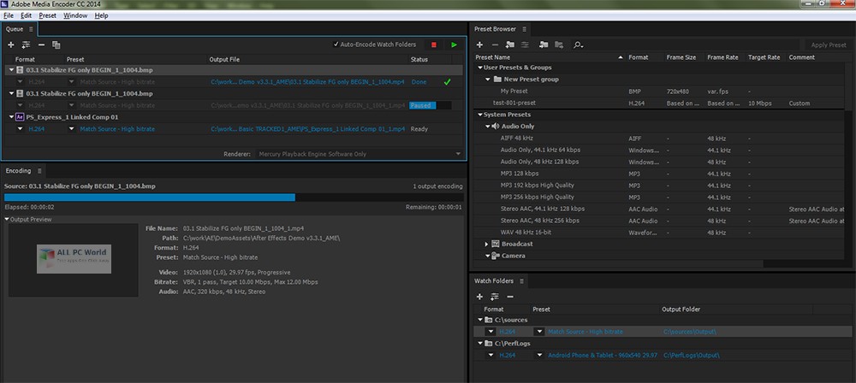Open the Window menu
This screenshot has height=383, width=856.
pyautogui.click(x=75, y=16)
